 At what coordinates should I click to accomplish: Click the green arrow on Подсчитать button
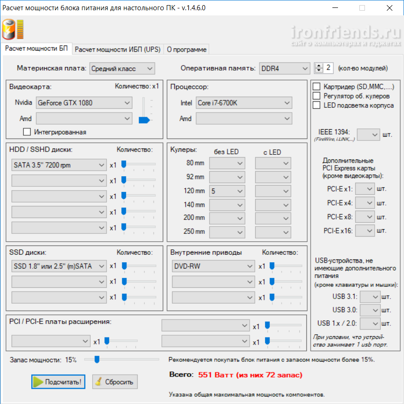[38, 382]
